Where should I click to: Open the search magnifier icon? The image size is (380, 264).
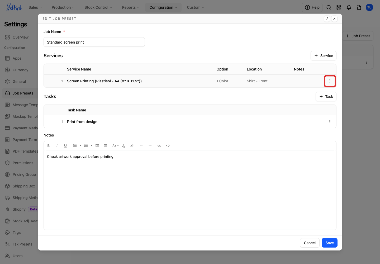point(329,7)
